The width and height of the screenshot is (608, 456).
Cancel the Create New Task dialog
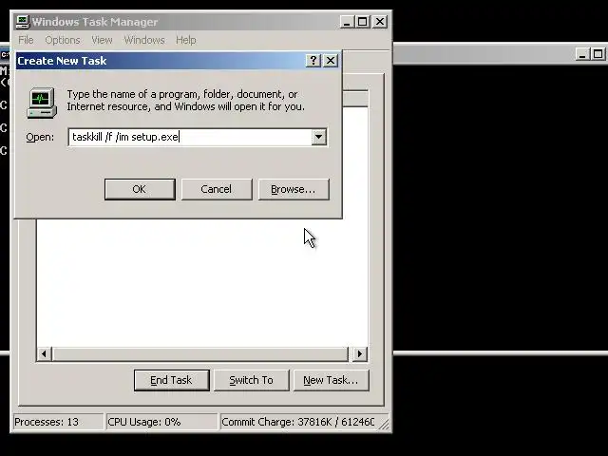coord(217,189)
